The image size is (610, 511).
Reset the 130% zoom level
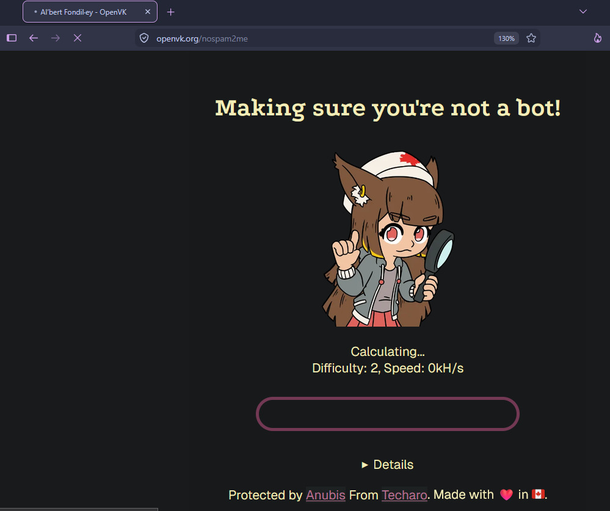coord(506,38)
